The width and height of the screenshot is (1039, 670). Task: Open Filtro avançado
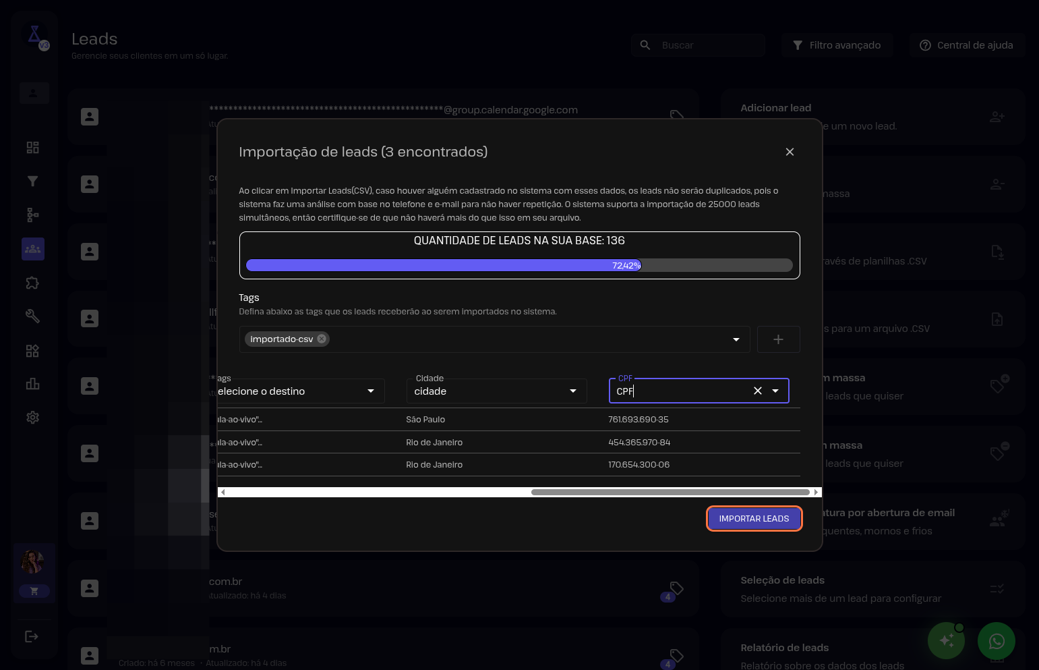(x=837, y=45)
